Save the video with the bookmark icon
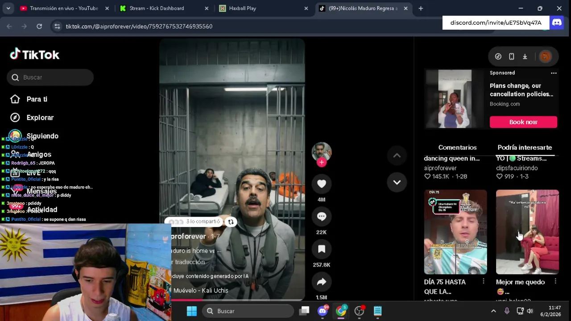 (x=321, y=249)
